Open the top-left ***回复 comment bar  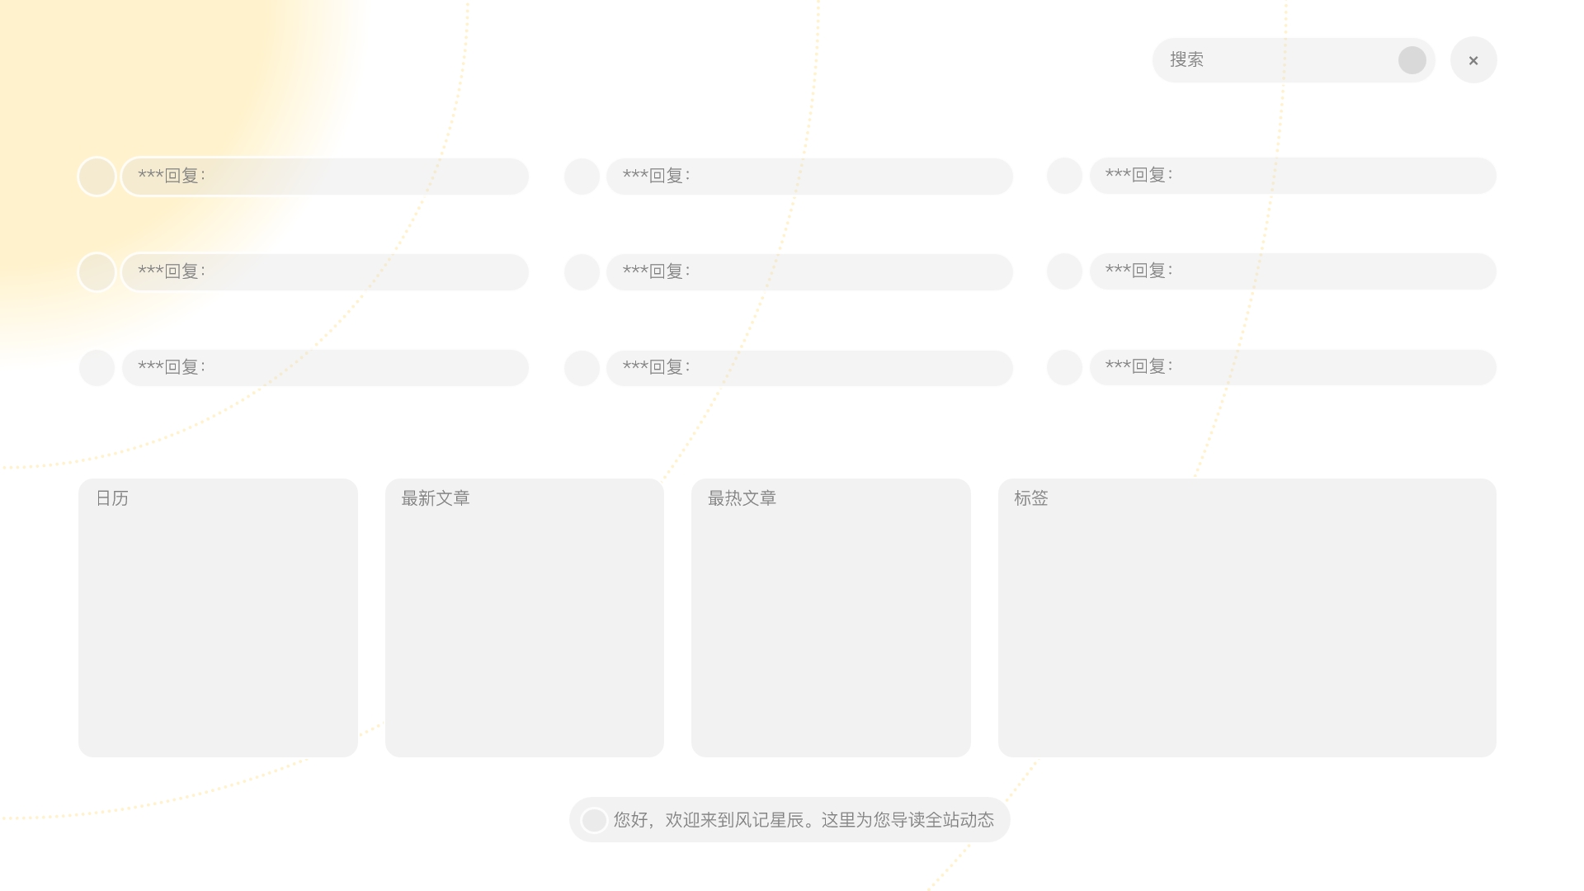[325, 177]
